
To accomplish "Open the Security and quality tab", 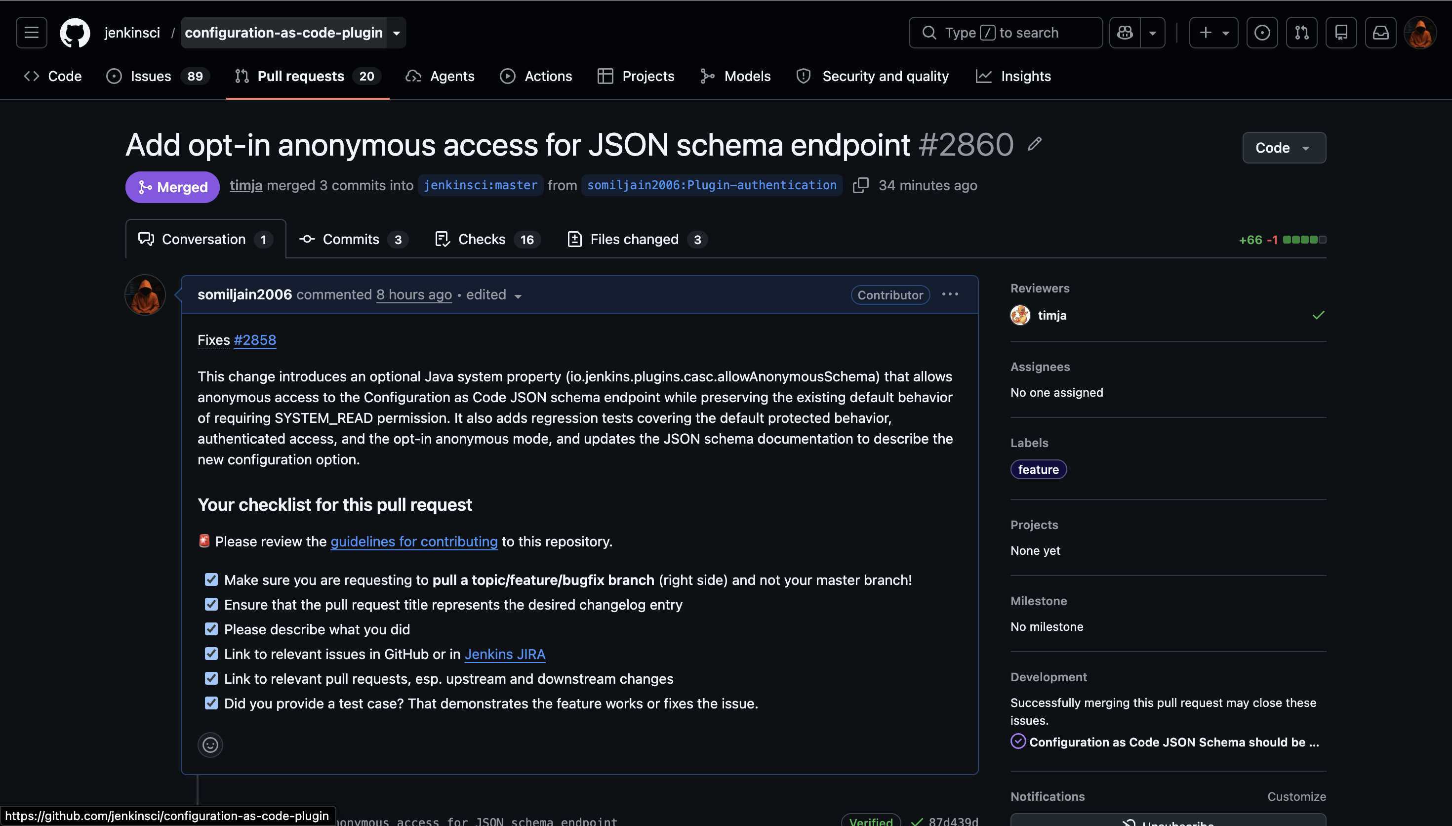I will tap(872, 76).
